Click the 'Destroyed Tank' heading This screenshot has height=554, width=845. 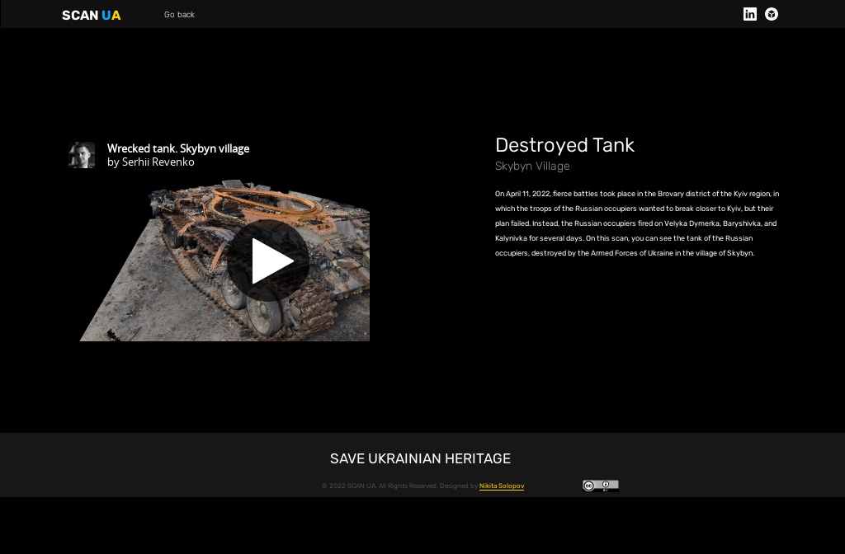564,145
